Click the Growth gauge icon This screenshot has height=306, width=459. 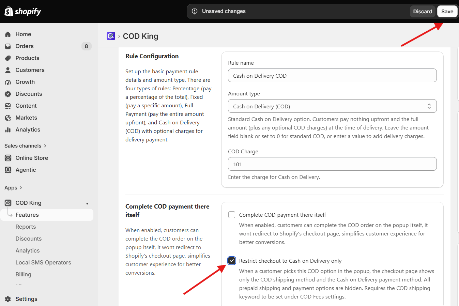tap(8, 82)
